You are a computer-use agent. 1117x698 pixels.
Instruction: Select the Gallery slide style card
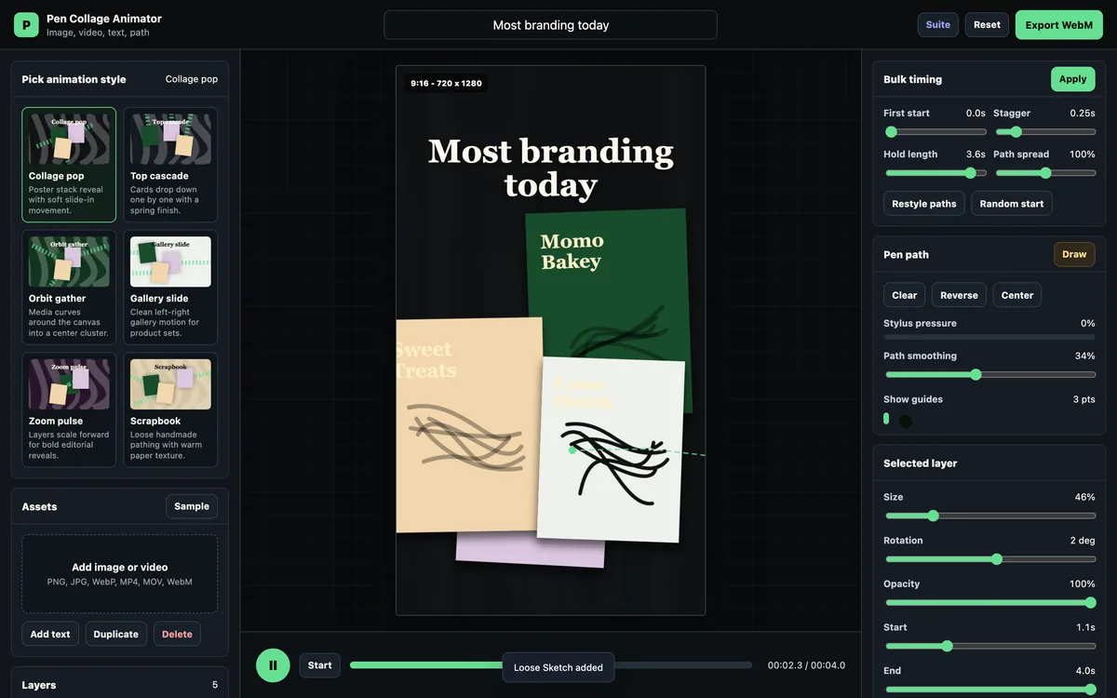[170, 288]
